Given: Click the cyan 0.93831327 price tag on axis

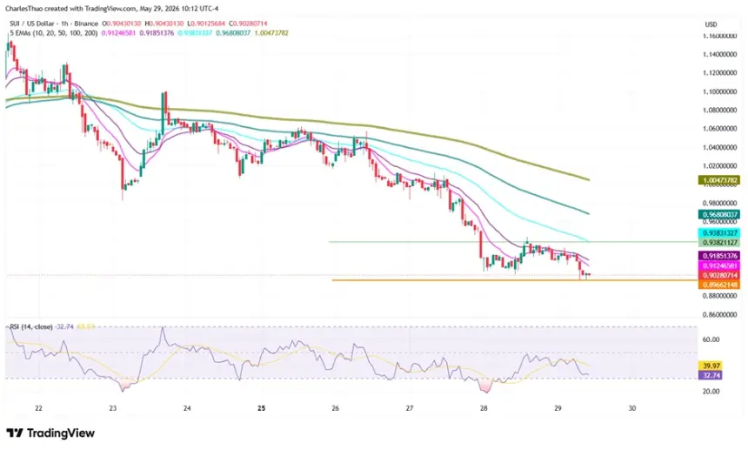Looking at the screenshot, I should tap(719, 233).
